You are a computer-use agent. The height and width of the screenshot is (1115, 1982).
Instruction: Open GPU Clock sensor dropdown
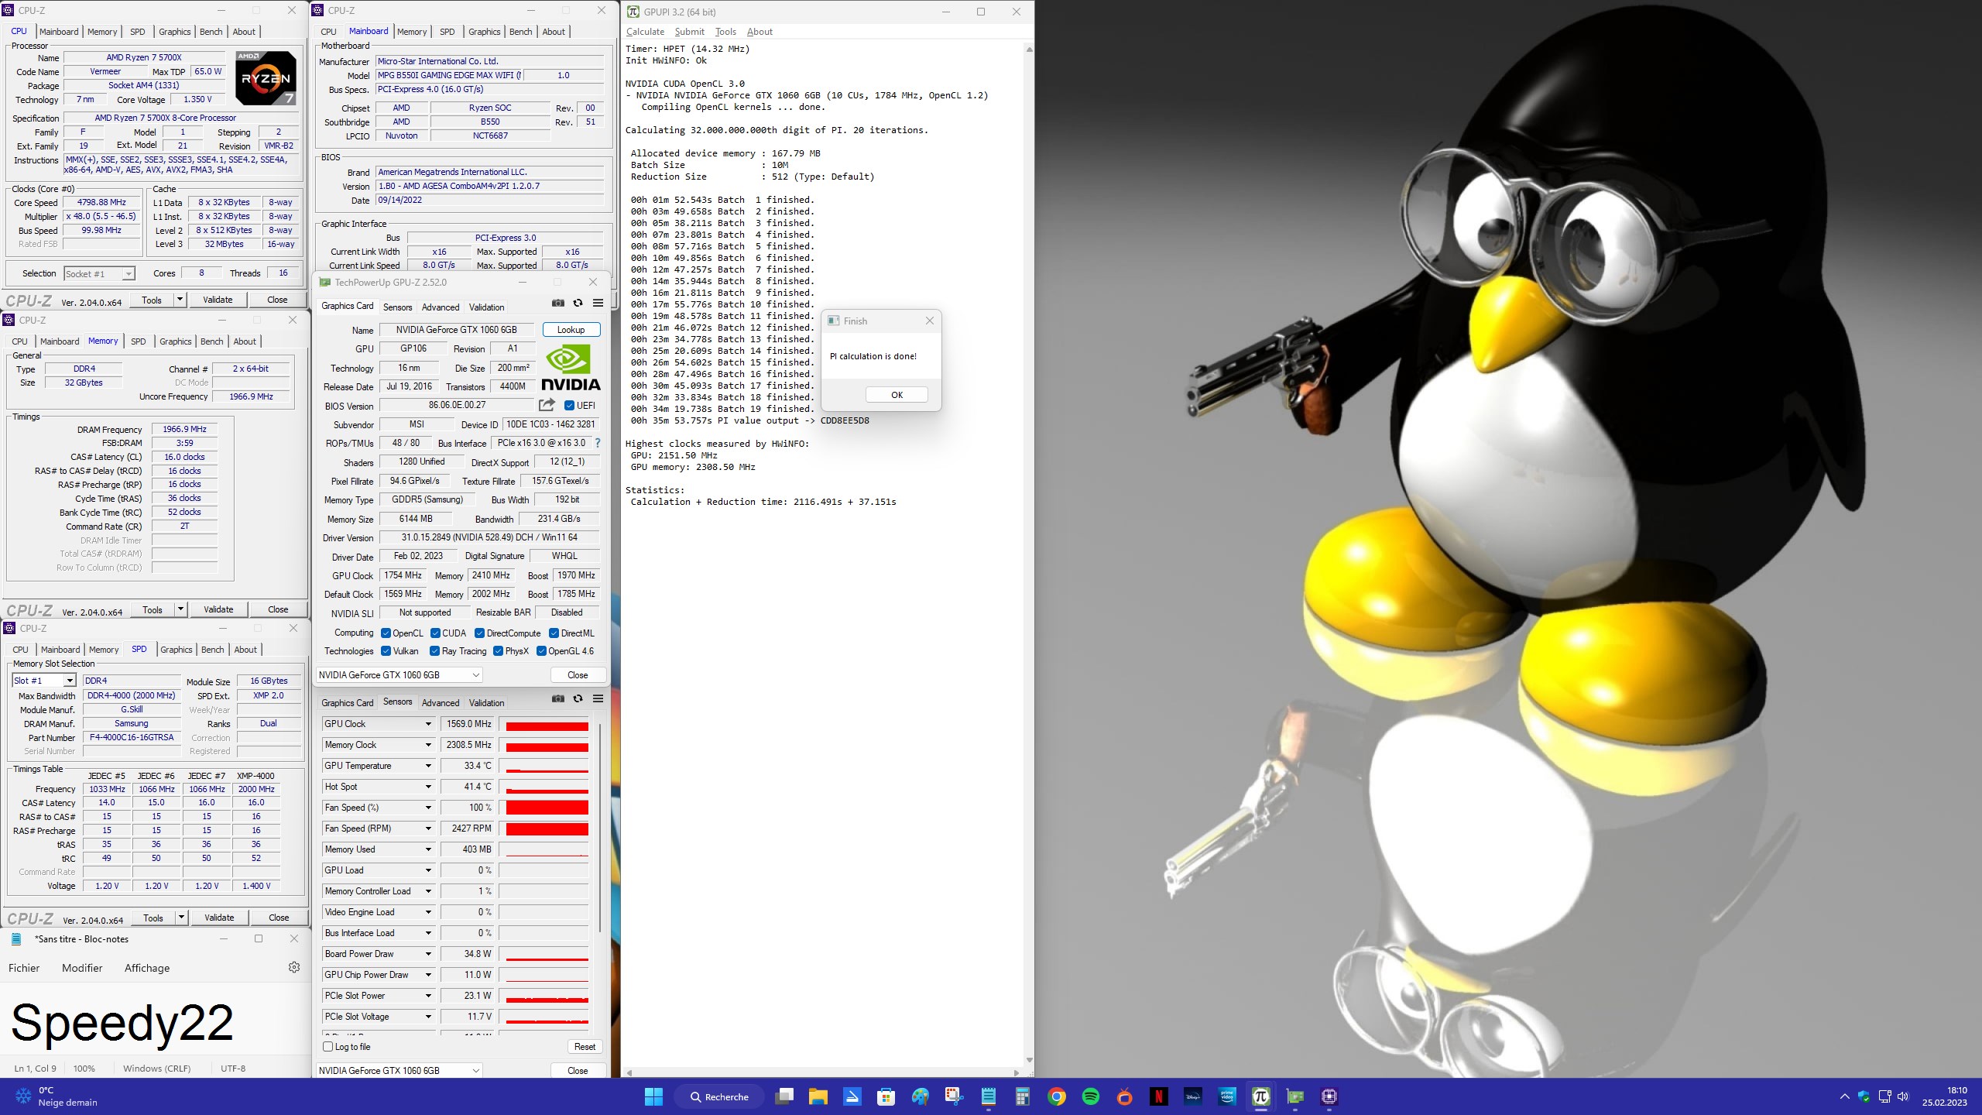428,724
